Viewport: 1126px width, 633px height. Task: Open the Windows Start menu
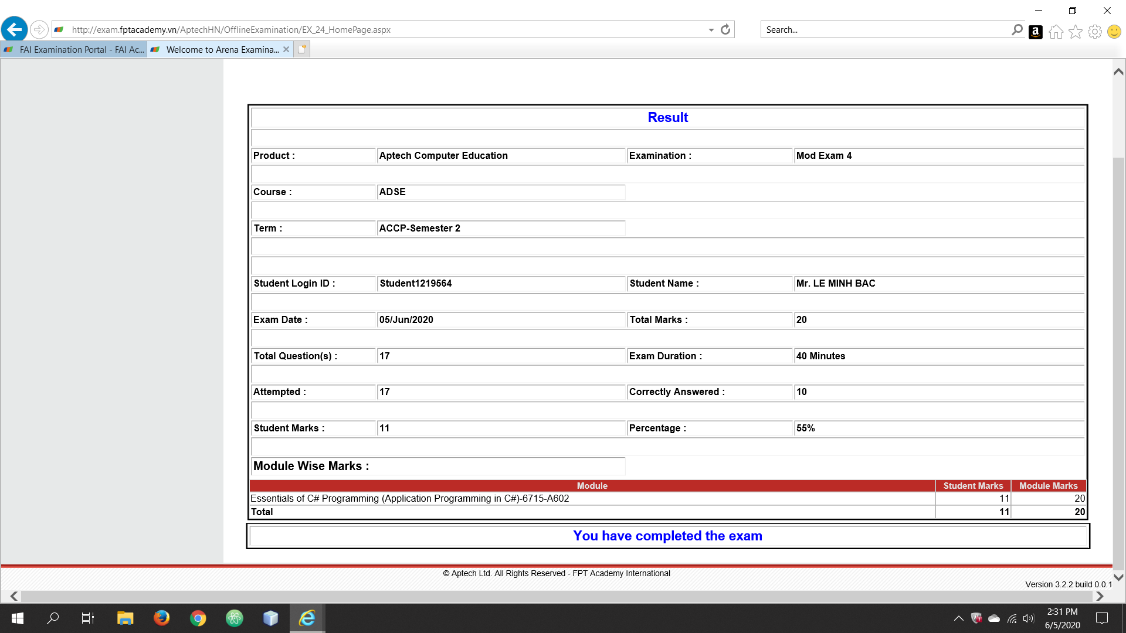coord(18,618)
